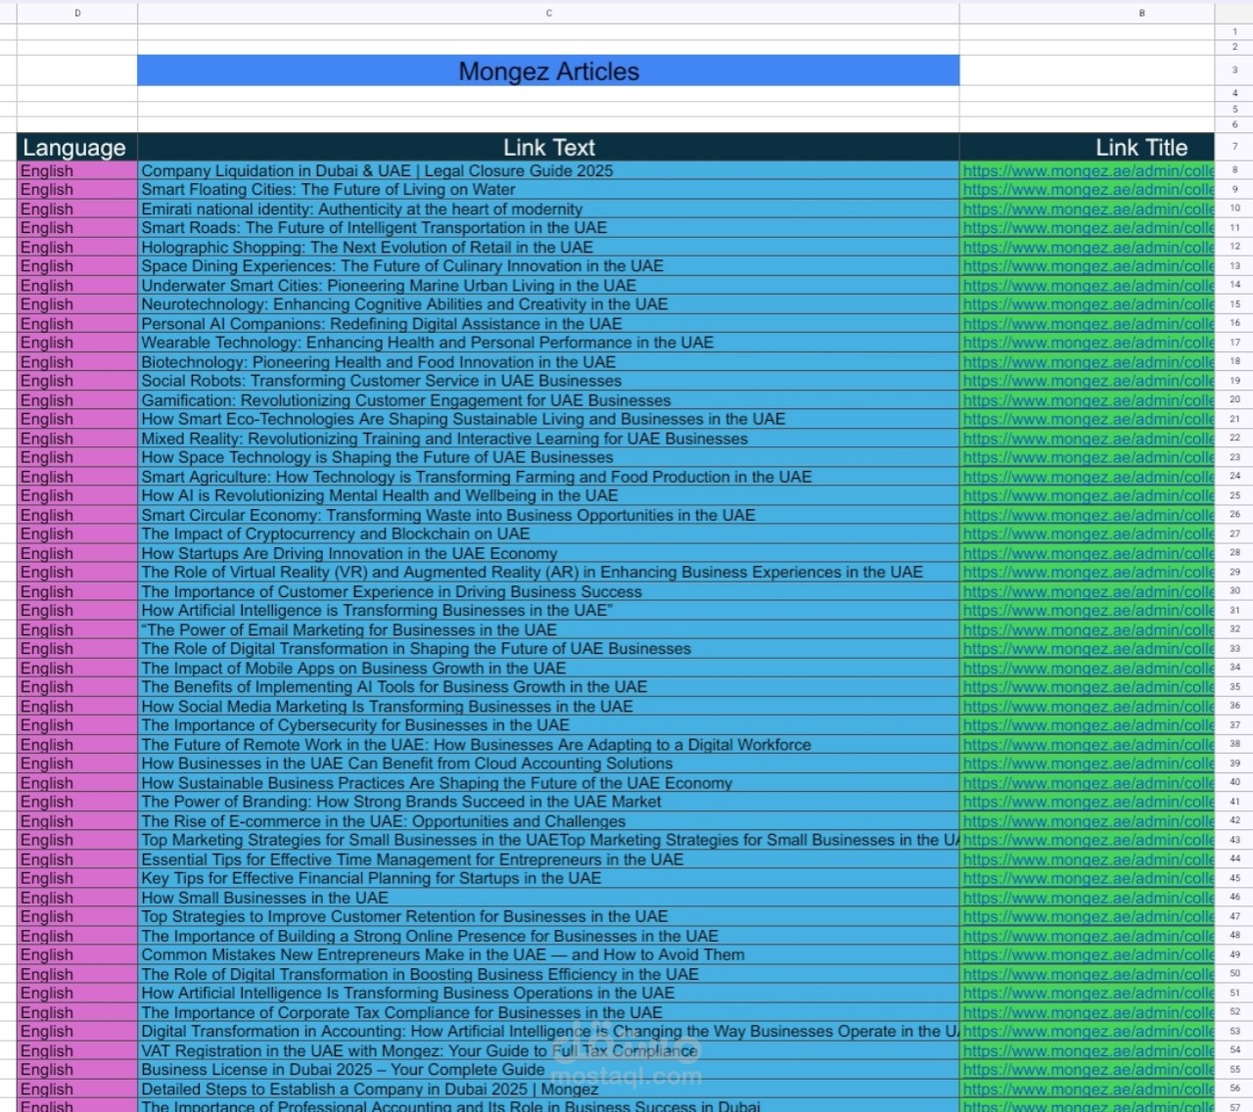Click 'Importance of Customer Experience' cell
The height and width of the screenshot is (1112, 1253).
tap(548, 591)
